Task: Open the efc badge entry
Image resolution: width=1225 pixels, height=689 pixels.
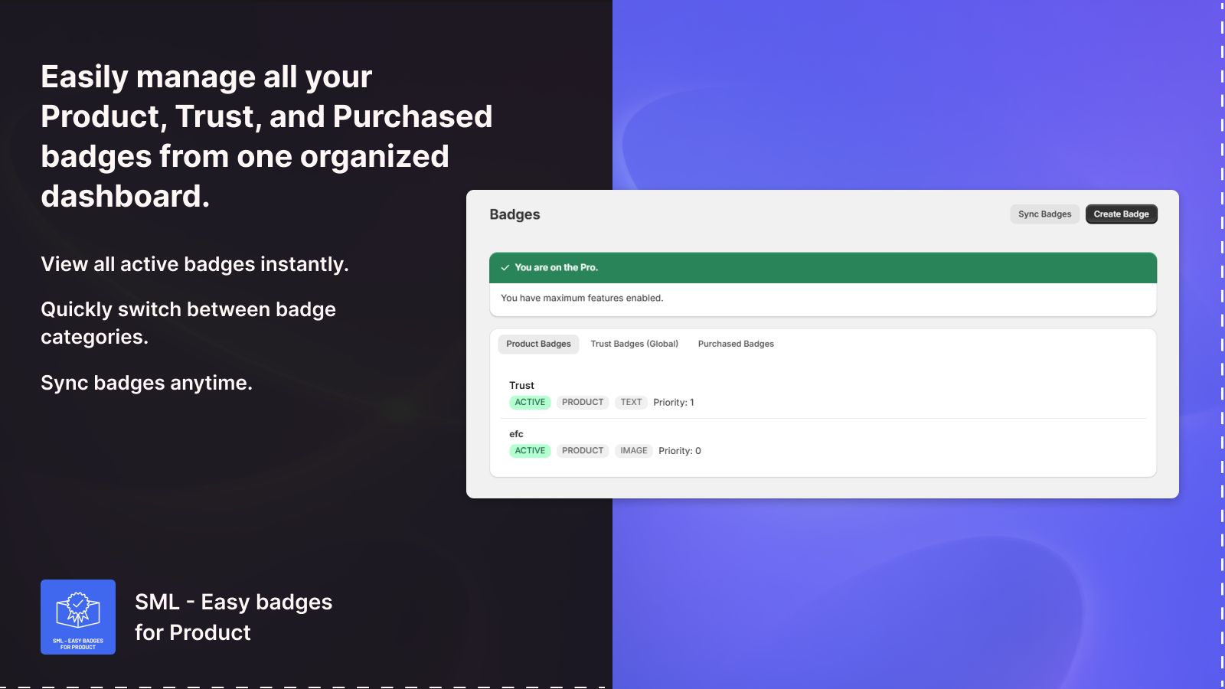Action: 517,434
